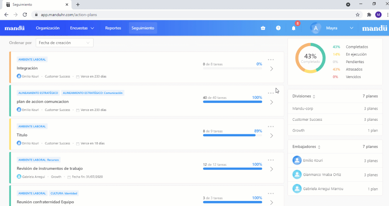This screenshot has height=206, width=389.
Task: Click calendar icon next to Vence en 18 días
Action: pyautogui.click(x=78, y=144)
